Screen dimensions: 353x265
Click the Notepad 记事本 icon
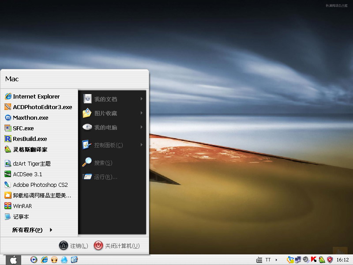tap(8, 216)
